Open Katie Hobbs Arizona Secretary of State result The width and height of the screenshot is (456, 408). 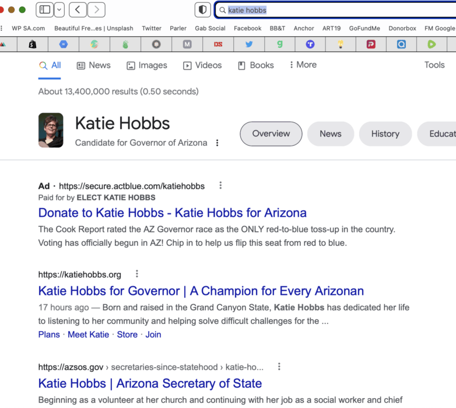click(150, 384)
